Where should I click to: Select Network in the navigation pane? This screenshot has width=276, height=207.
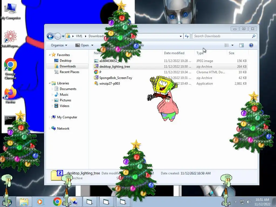pos(63,129)
